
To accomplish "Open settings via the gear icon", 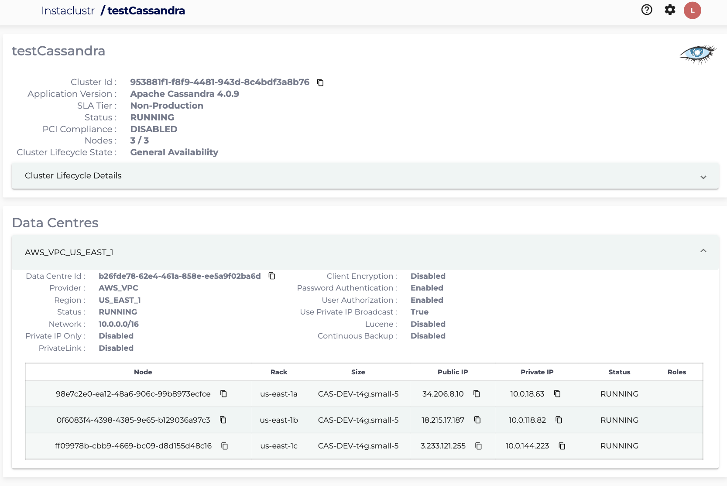I will [670, 10].
